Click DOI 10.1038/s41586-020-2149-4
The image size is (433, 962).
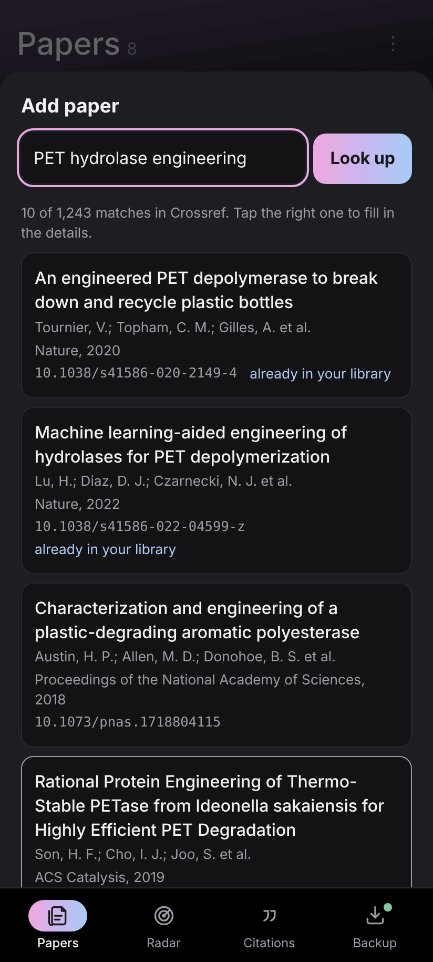pos(136,373)
